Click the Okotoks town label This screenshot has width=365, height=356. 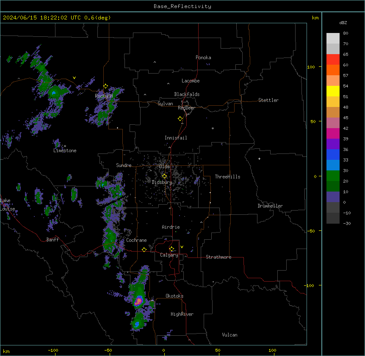[x=174, y=296]
